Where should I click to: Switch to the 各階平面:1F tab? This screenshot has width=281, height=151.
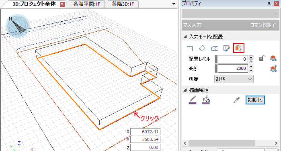[x=86, y=4]
